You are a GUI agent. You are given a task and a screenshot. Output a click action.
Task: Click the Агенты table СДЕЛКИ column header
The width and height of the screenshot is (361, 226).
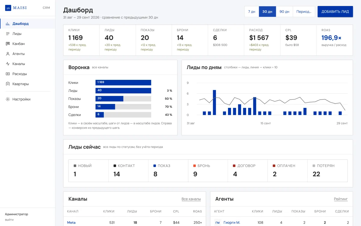(342, 212)
